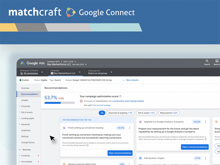Expand More details chevron
The image size is (220, 165).
pyautogui.click(x=123, y=80)
